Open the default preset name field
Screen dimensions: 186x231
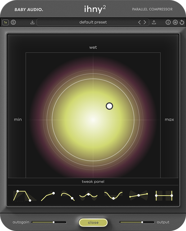pos(93,22)
